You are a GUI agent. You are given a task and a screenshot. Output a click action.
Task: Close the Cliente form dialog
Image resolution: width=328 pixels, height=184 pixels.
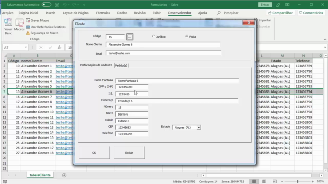pyautogui.click(x=249, y=22)
